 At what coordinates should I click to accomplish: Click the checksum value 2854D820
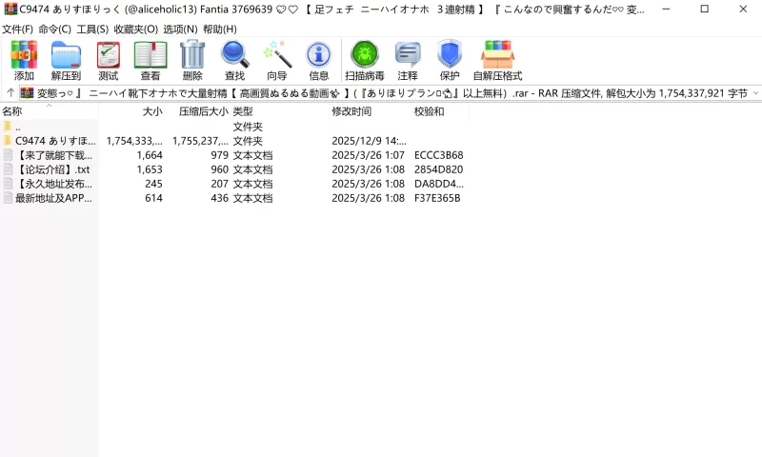[x=439, y=169]
